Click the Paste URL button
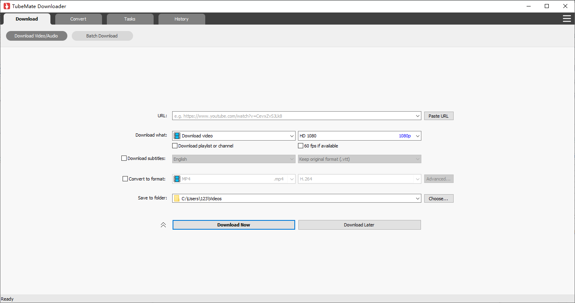 (x=439, y=116)
